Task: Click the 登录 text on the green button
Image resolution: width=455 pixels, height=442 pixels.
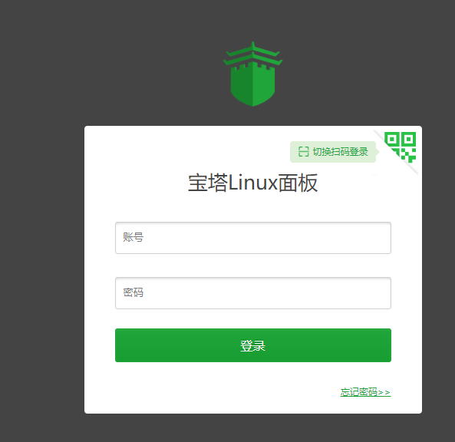Action: click(x=252, y=345)
